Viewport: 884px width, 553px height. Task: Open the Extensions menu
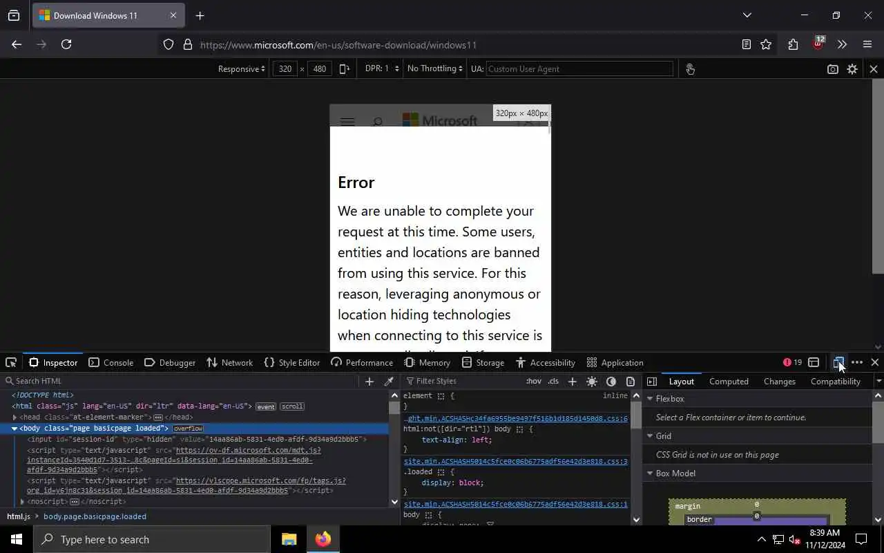click(793, 44)
